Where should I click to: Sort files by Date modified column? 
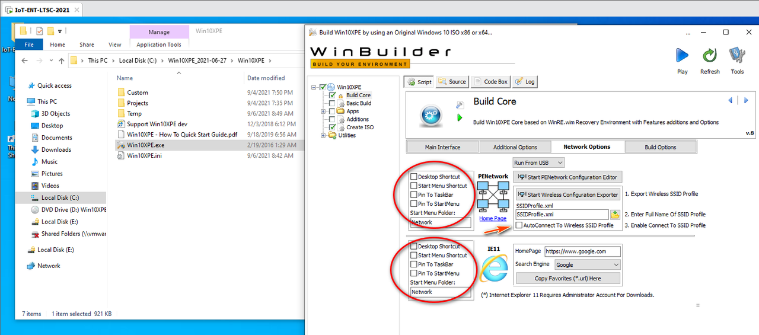[266, 78]
